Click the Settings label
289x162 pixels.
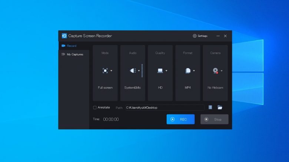tap(202, 36)
